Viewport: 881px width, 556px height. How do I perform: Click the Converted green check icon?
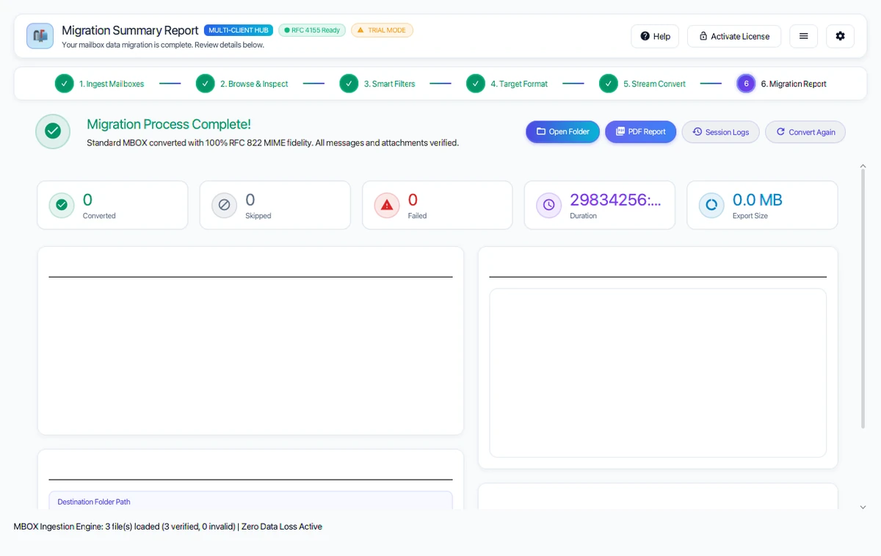click(x=62, y=206)
